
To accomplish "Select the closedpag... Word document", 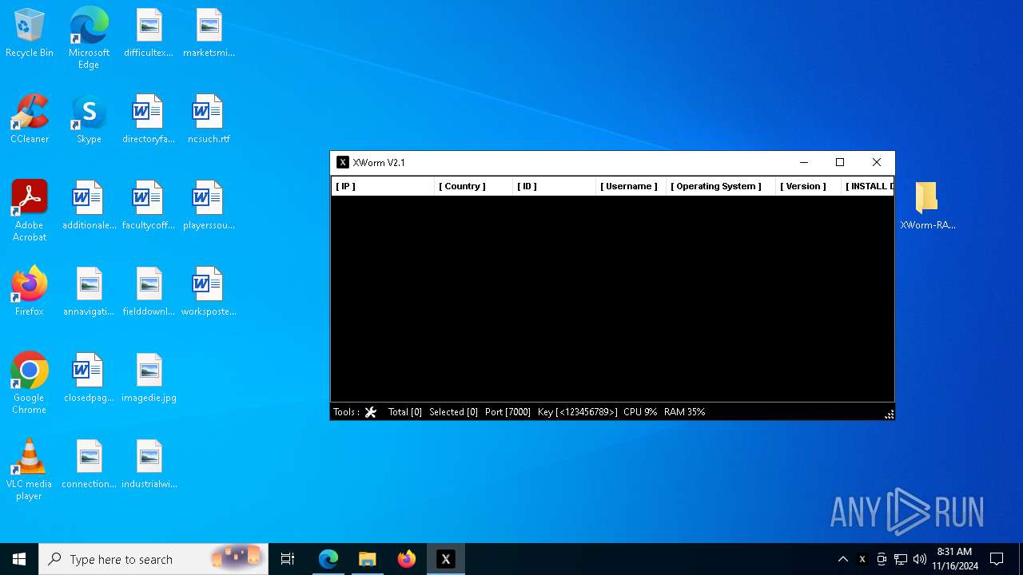I will [89, 378].
